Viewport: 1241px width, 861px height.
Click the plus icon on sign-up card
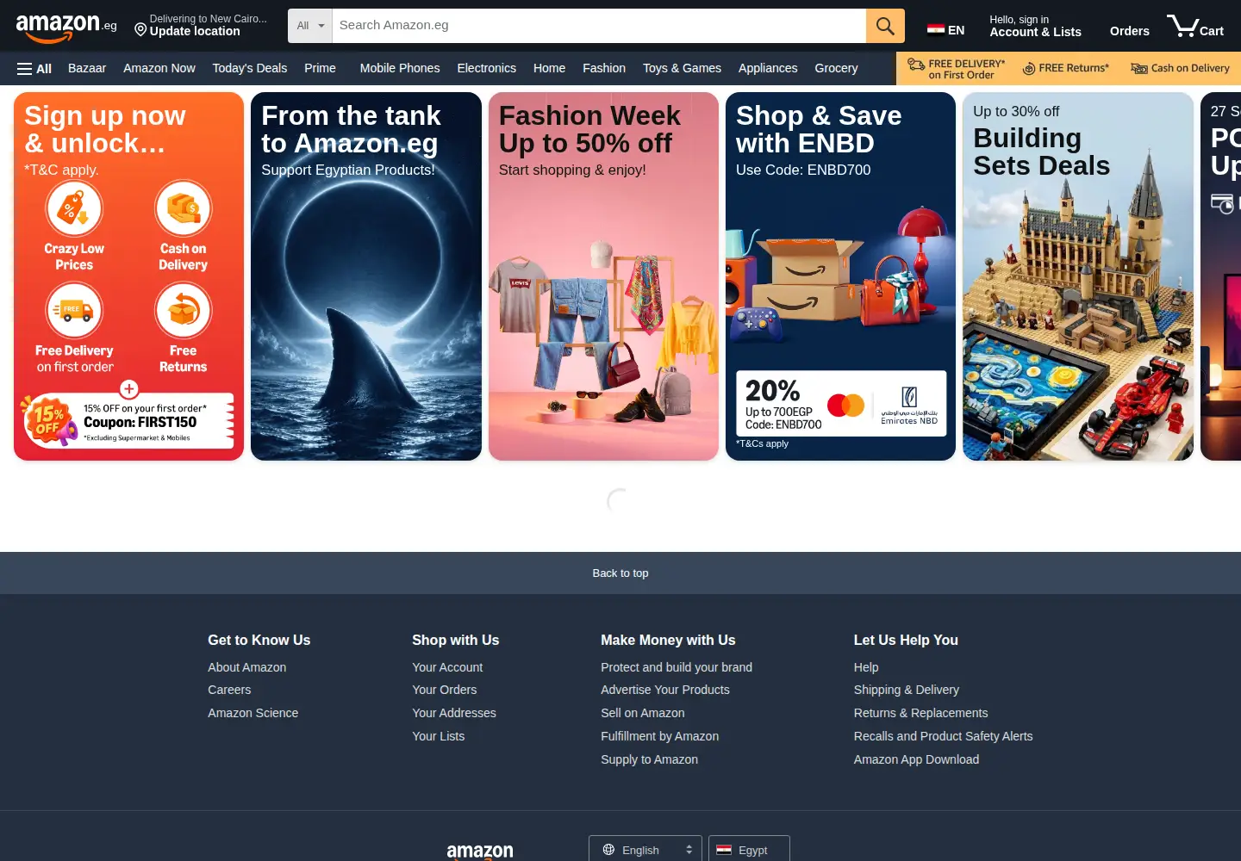coord(128,389)
